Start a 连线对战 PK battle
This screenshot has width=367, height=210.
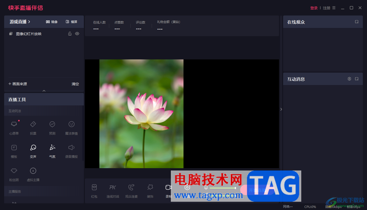pos(113,191)
